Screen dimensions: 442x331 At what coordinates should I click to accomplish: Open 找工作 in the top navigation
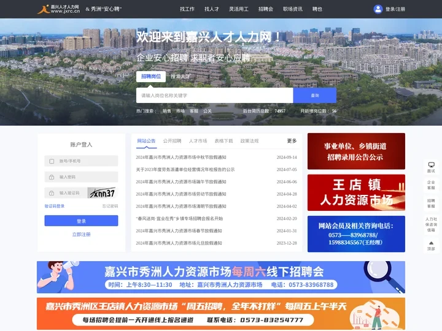point(187,9)
